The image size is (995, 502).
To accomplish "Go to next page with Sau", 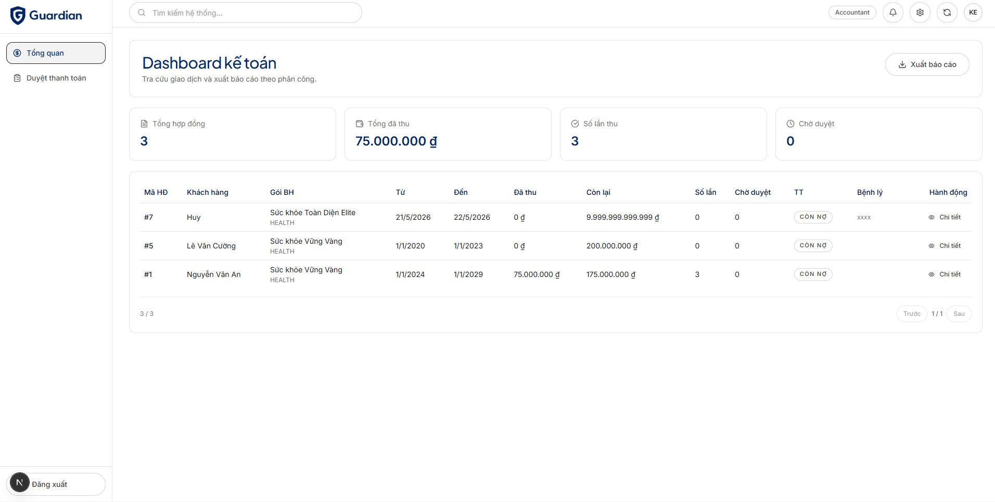I will 959,314.
